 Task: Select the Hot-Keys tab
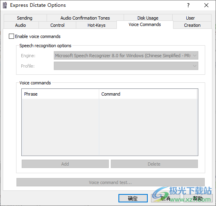(x=96, y=25)
